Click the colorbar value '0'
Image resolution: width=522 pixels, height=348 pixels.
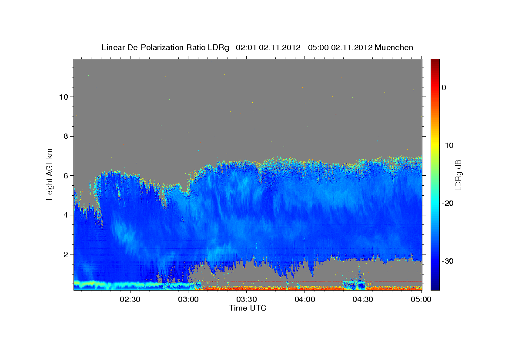point(444,87)
